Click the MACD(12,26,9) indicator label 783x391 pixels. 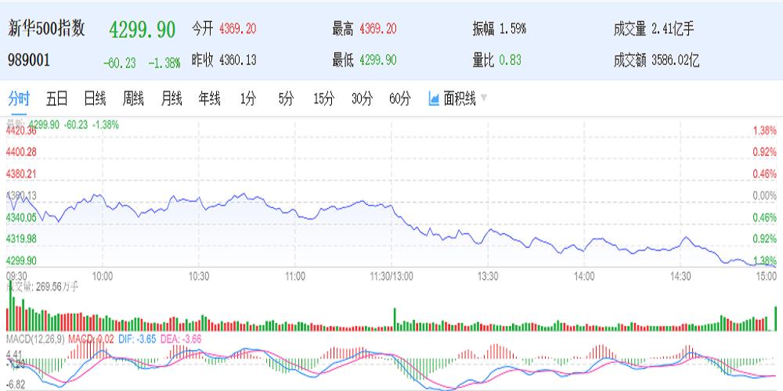pos(34,339)
